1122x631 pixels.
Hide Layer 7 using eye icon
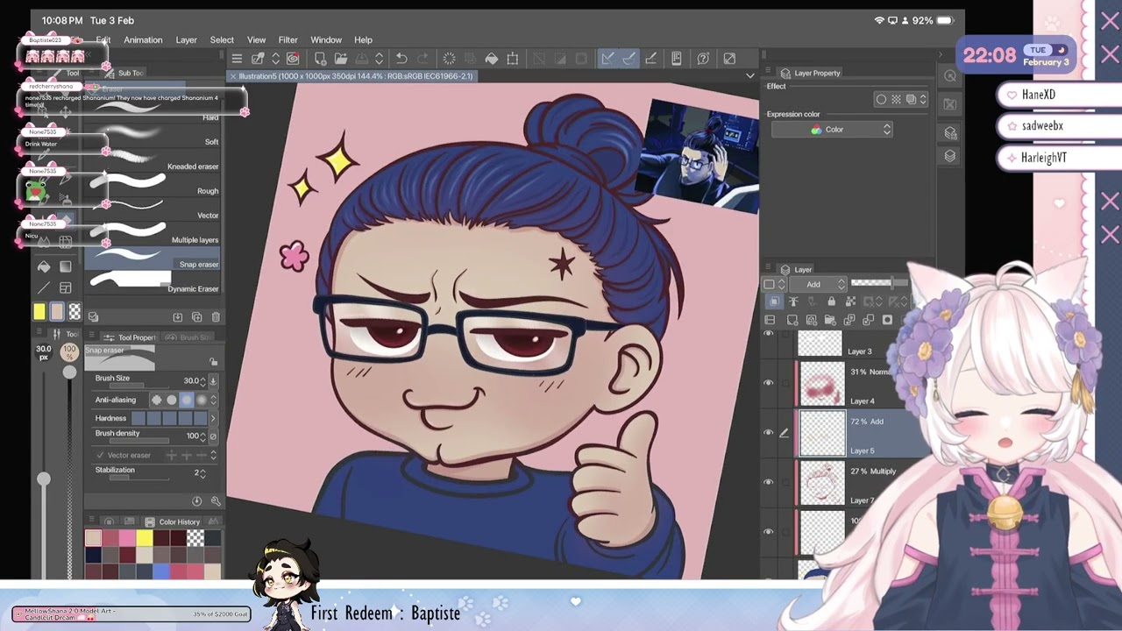tap(769, 483)
